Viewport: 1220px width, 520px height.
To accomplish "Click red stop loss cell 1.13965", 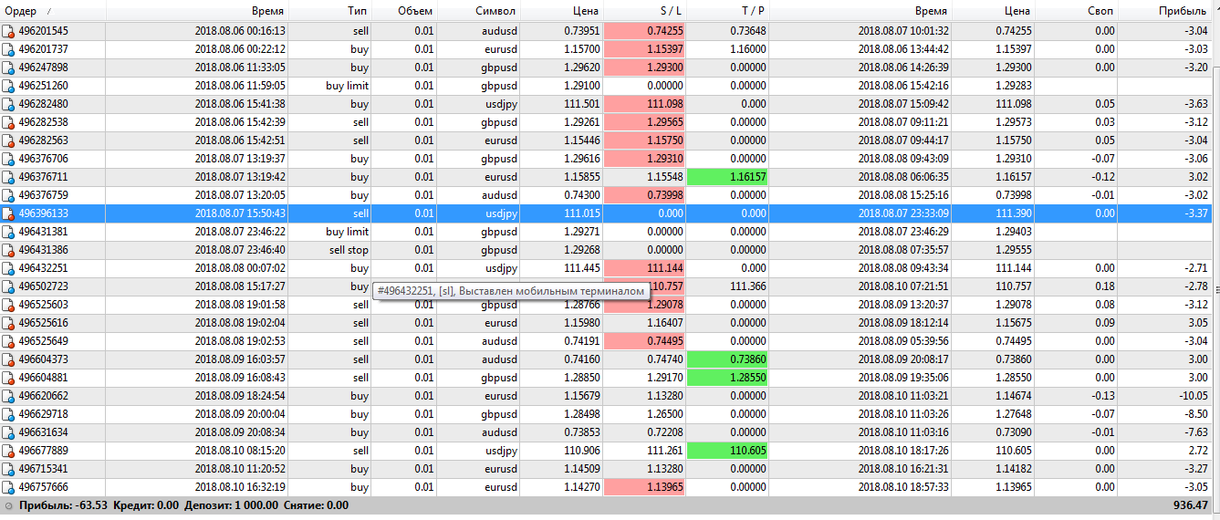I will pos(645,487).
